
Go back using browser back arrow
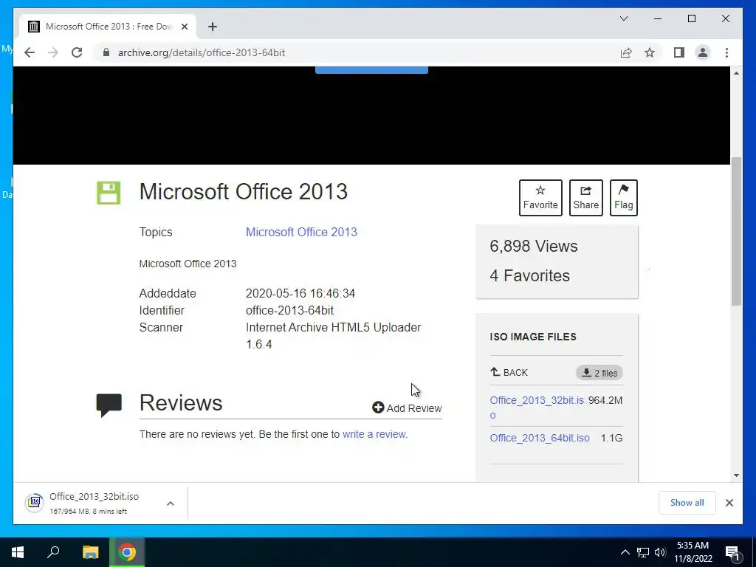[30, 52]
